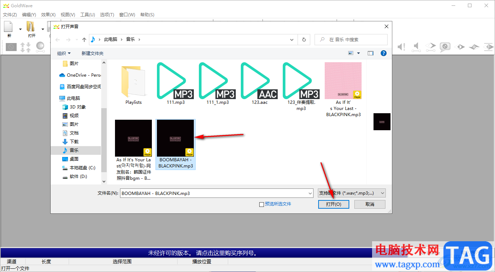Open recent locations dropdown next to forward arrow
The height and width of the screenshot is (272, 495).
coord(77,40)
